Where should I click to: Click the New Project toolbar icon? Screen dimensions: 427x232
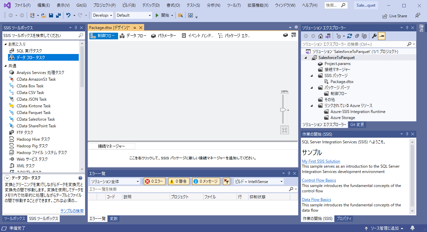(32, 15)
